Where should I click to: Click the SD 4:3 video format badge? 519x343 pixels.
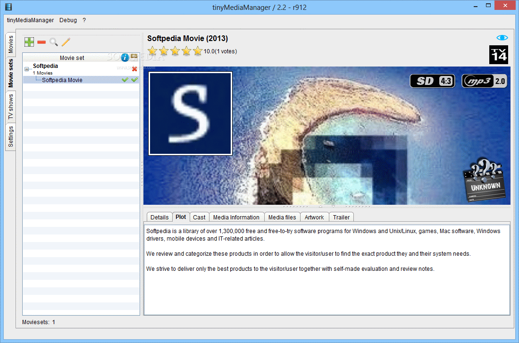coord(432,81)
